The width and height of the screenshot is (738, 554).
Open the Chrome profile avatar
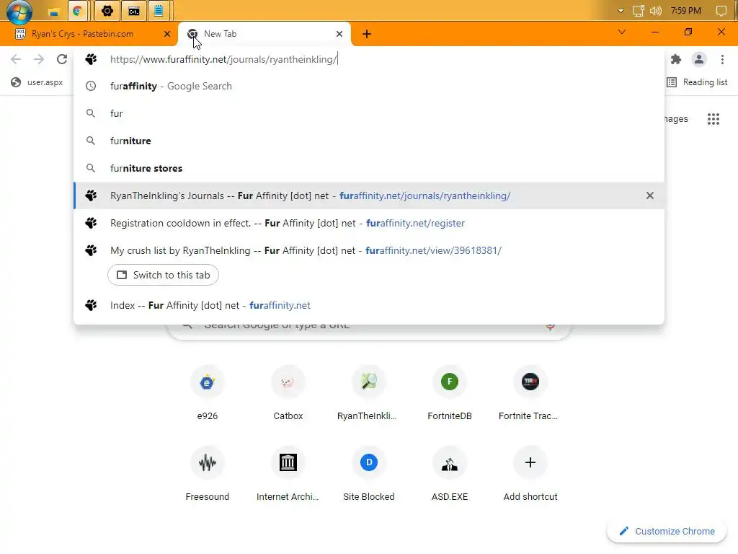coord(699,59)
